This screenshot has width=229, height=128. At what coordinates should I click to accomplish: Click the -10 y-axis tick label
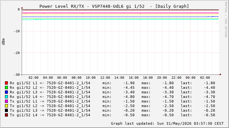pyautogui.click(x=17, y=31)
